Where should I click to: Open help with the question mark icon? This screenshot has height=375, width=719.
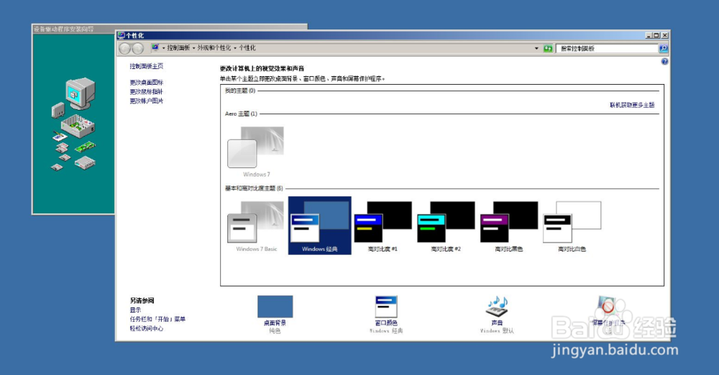tap(664, 62)
